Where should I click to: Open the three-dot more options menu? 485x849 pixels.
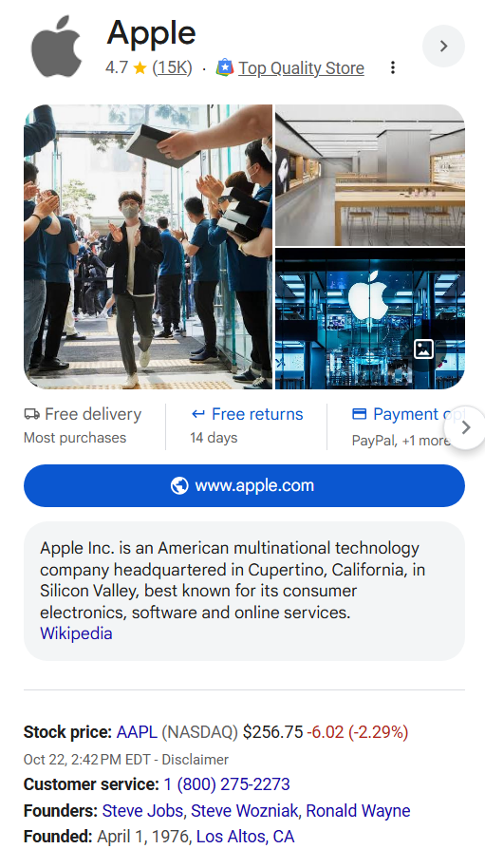coord(392,67)
